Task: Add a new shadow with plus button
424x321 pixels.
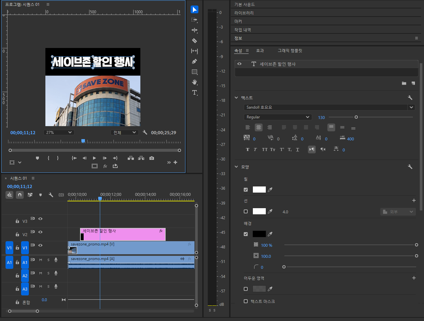Action: (x=414, y=278)
